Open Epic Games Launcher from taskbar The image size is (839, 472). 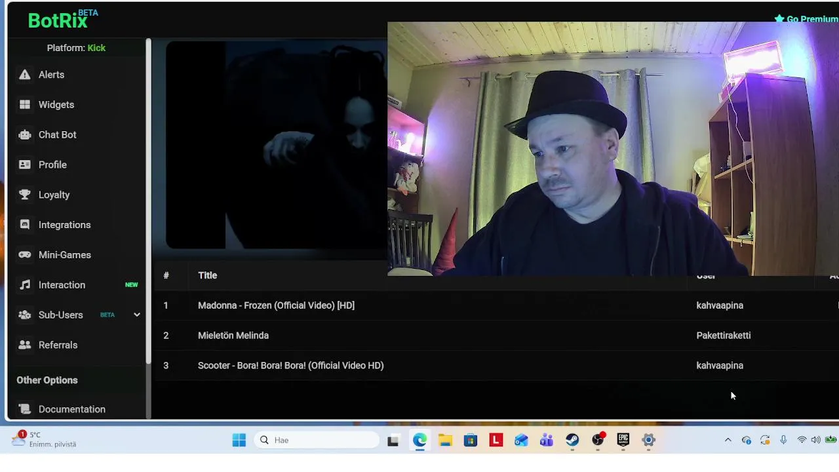tap(623, 440)
